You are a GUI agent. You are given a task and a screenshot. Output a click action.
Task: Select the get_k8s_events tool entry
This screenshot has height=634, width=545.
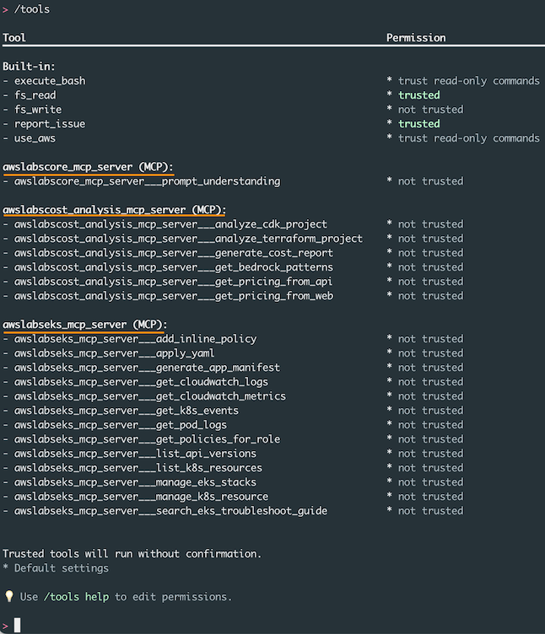(x=127, y=411)
